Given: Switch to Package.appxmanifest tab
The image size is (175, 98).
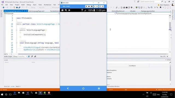Looking at the screenshot, I should [x=148, y=11].
